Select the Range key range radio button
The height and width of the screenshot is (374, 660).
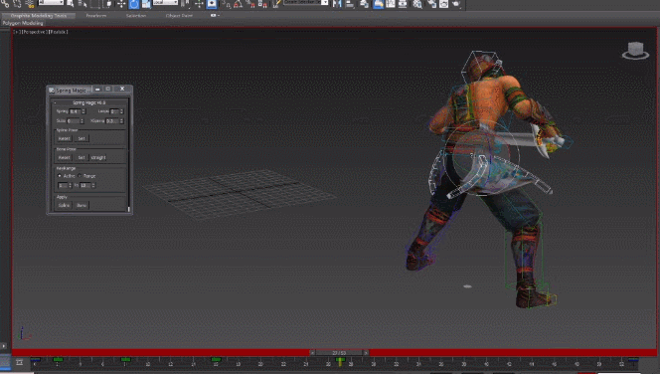(80, 176)
